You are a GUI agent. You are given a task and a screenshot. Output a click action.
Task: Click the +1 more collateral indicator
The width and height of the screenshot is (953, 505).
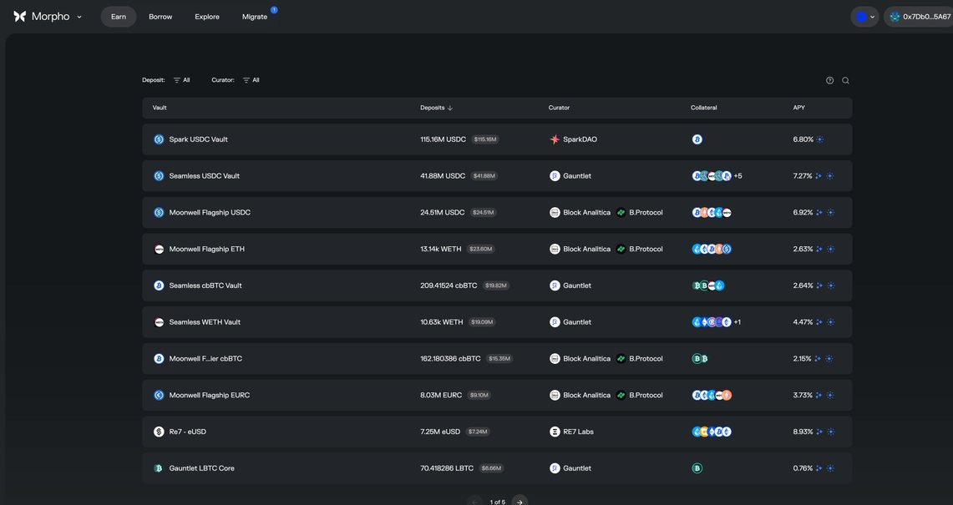738,321
